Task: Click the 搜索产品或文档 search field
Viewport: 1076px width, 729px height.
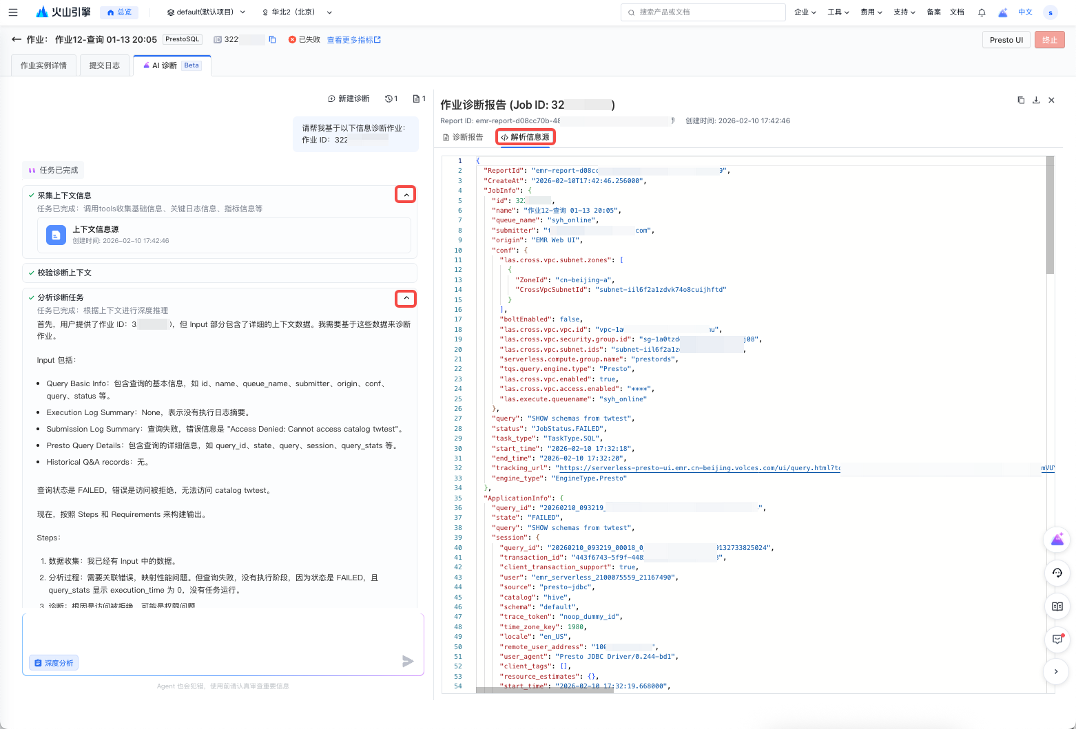Action: 703,12
